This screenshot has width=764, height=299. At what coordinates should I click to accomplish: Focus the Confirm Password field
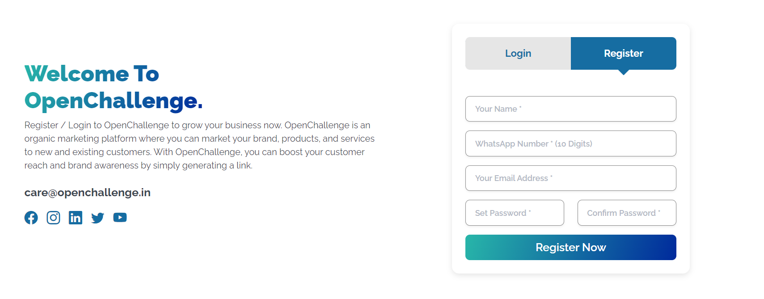click(x=627, y=213)
